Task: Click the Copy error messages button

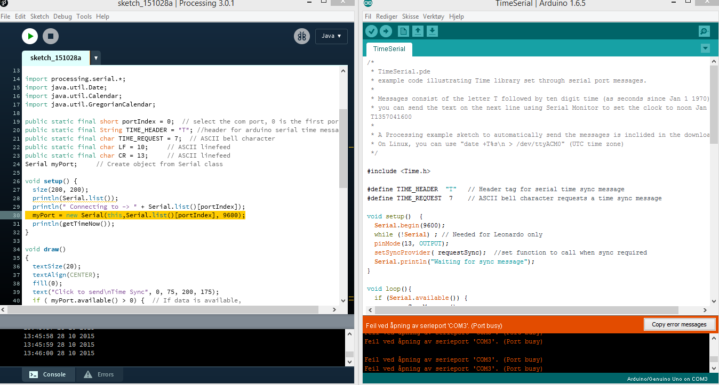Action: 679,324
